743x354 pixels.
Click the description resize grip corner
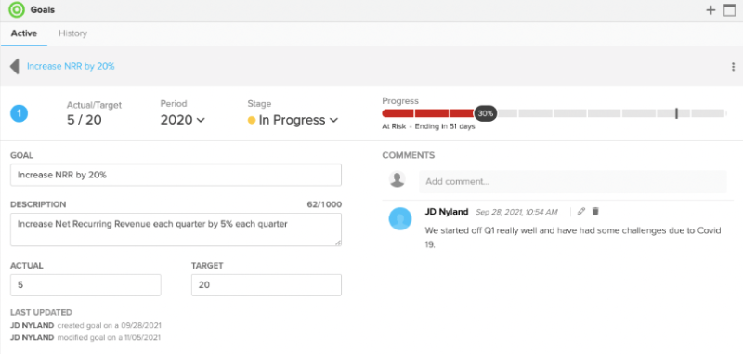click(338, 243)
